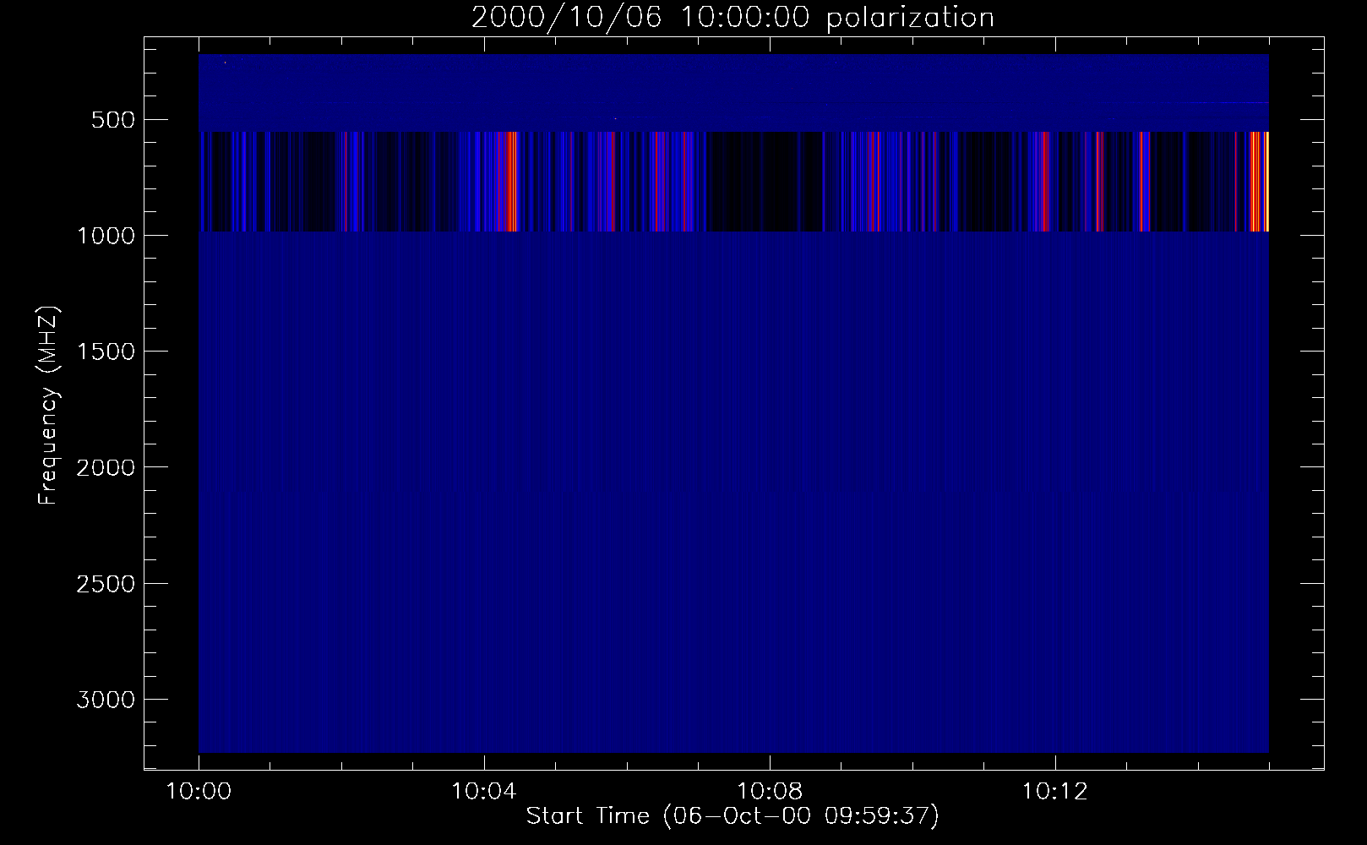Select the 3000 frequency tick label
1367x845 pixels.
(106, 700)
